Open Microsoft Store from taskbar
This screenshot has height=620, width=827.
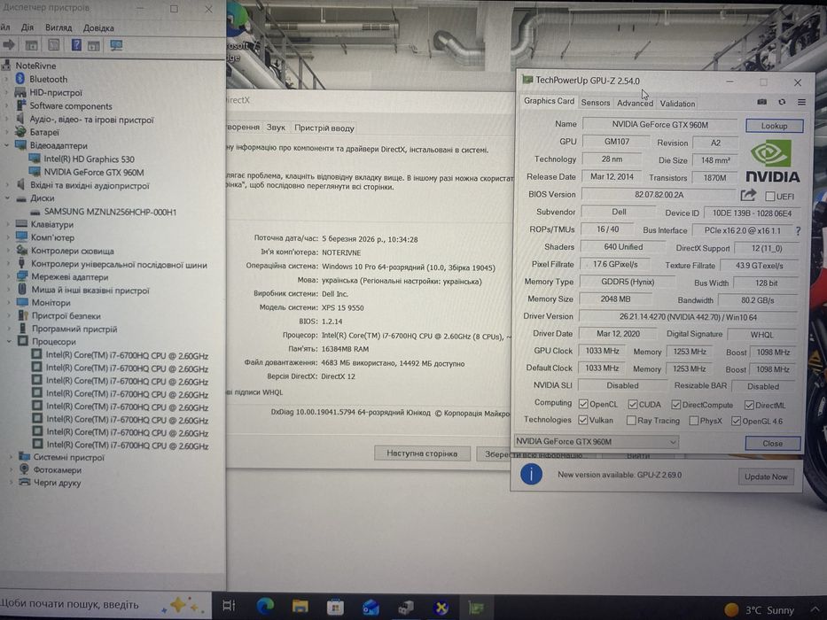coord(335,608)
